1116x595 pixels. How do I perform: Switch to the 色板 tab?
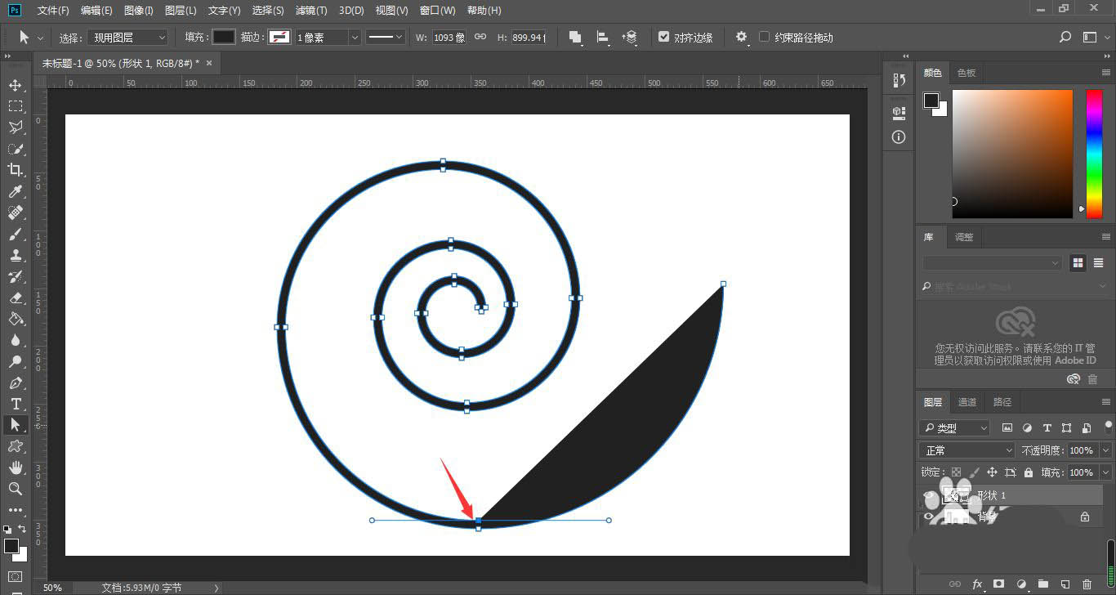966,73
